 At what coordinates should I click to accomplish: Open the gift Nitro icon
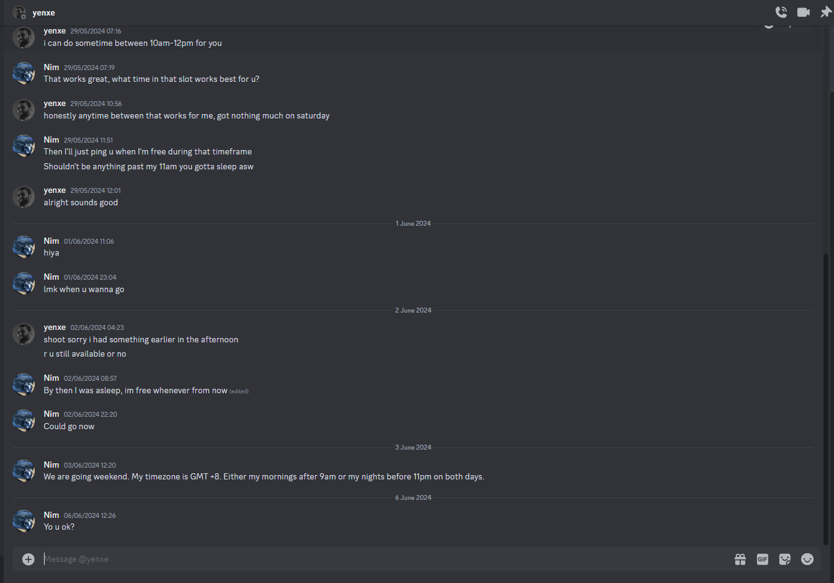[740, 559]
